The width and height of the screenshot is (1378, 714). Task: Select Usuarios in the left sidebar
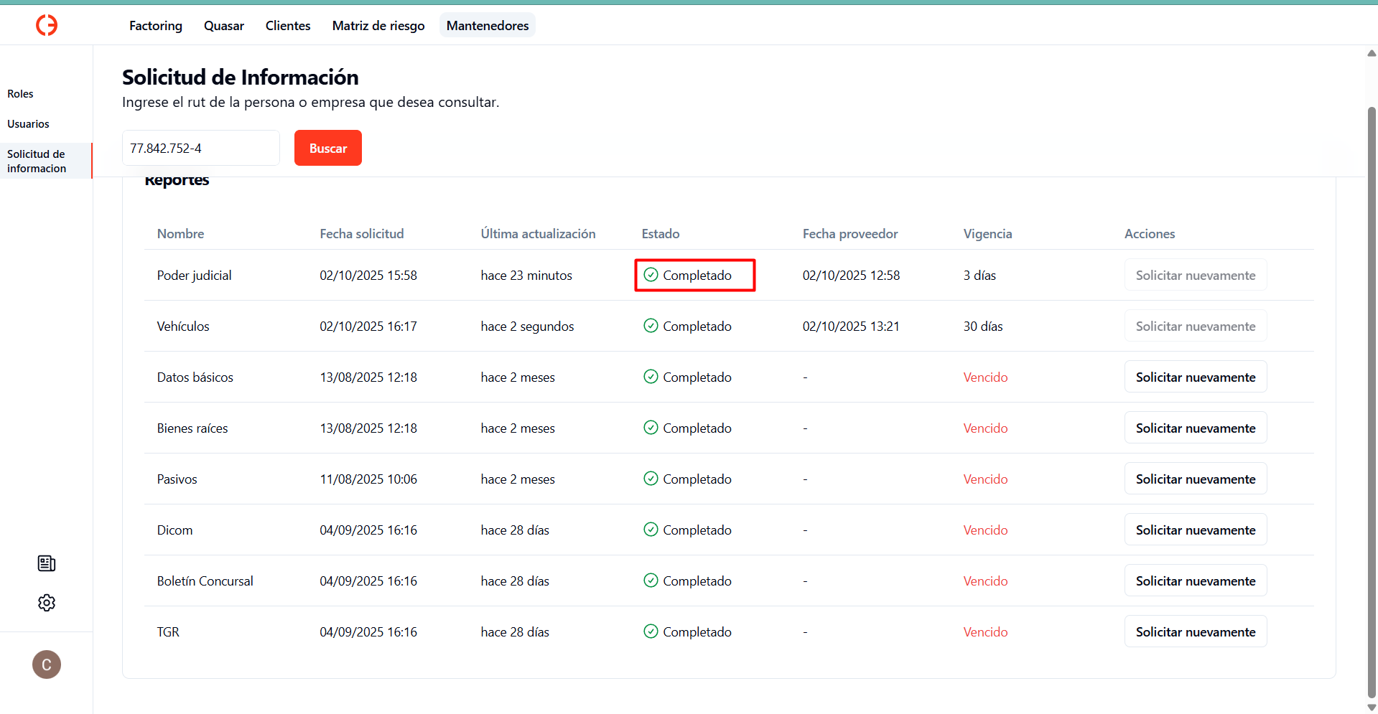[29, 124]
